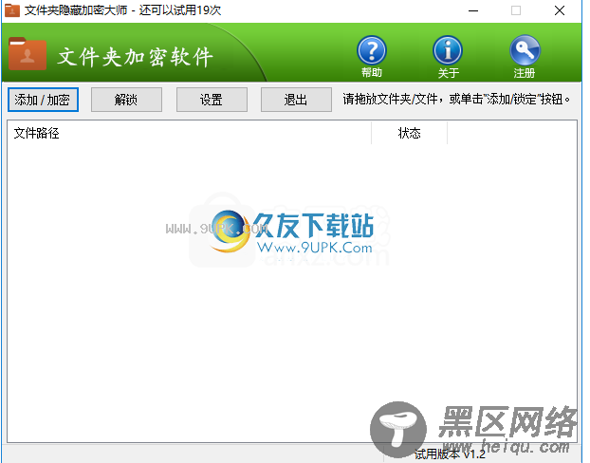Click the drag-and-drop hint text 请拖放文件夹/文件
The width and height of the screenshot is (590, 463).
pos(390,100)
